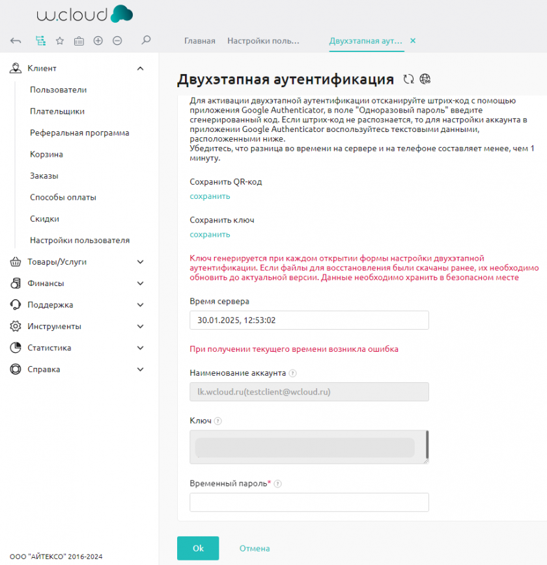
Task: Open Реферальная программа in the sidebar
Action: pos(79,133)
